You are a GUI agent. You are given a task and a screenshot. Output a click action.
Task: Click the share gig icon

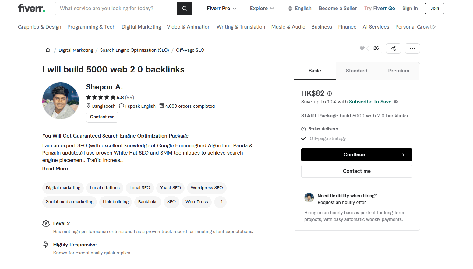393,48
